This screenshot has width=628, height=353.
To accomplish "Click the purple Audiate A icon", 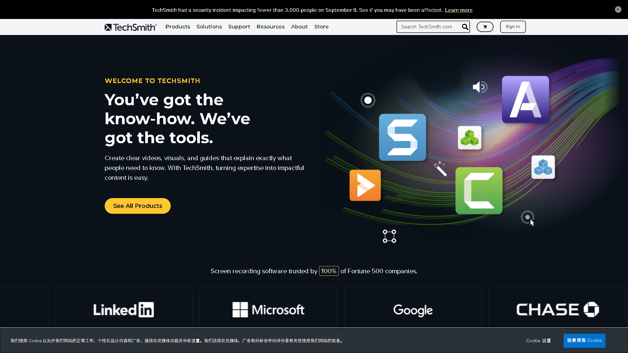I will [525, 99].
